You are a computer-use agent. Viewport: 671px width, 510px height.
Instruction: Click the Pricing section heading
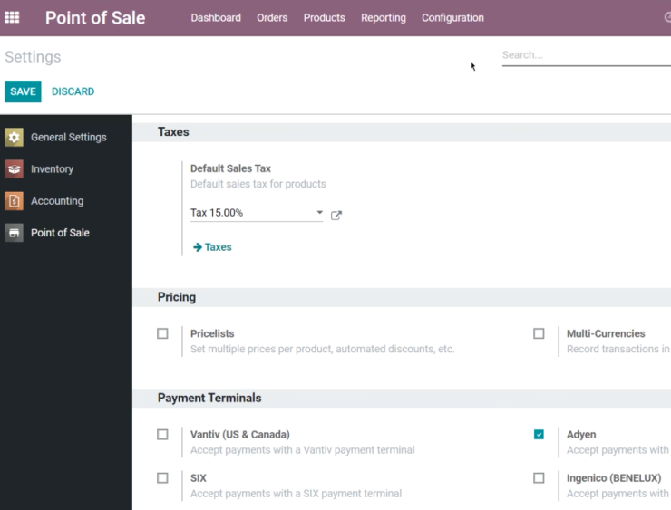[x=177, y=297]
